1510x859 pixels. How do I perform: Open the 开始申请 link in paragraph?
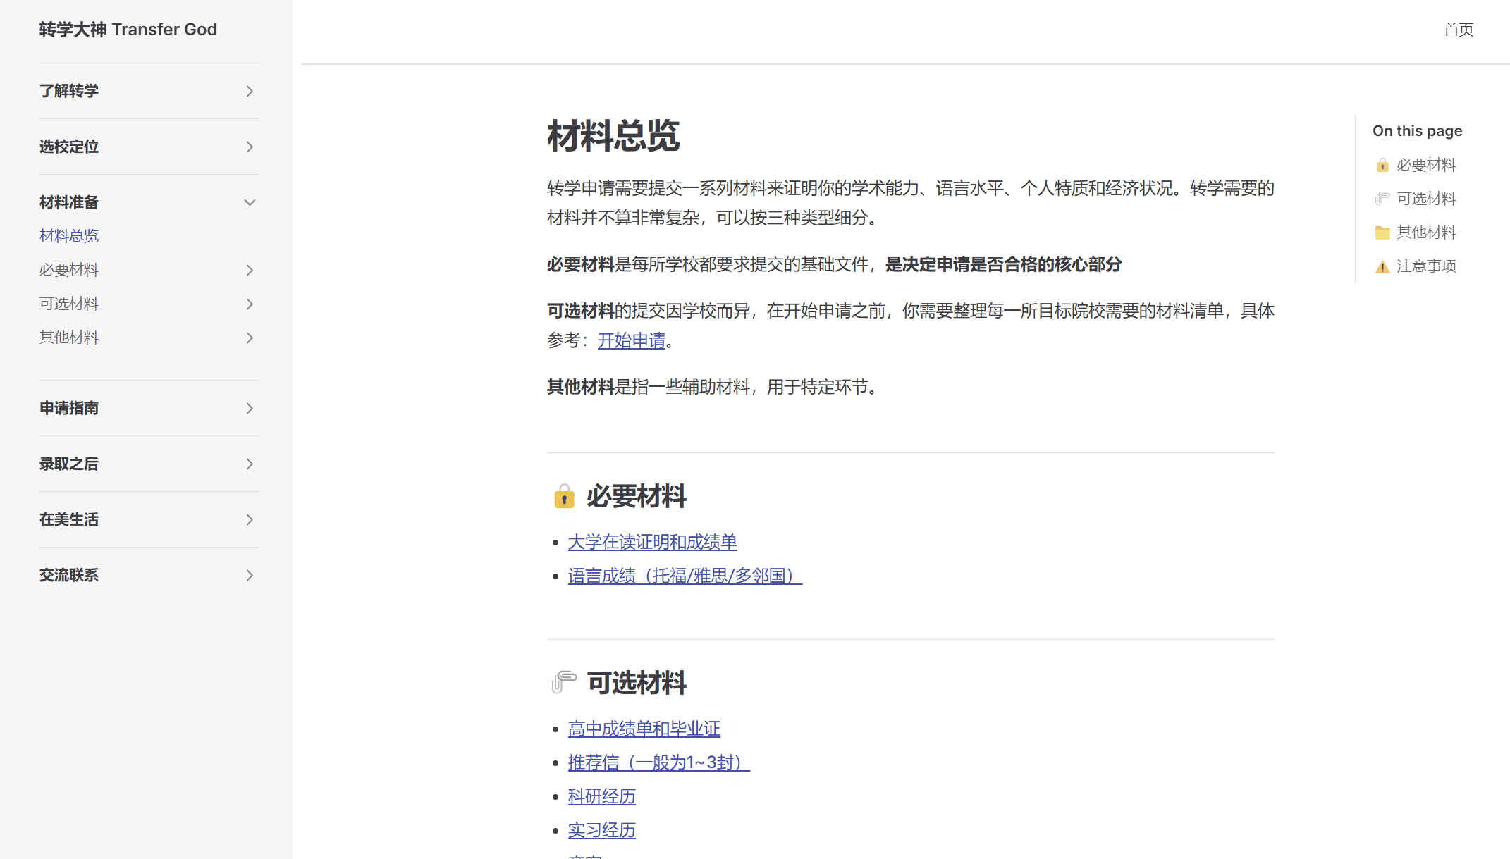pyautogui.click(x=631, y=340)
